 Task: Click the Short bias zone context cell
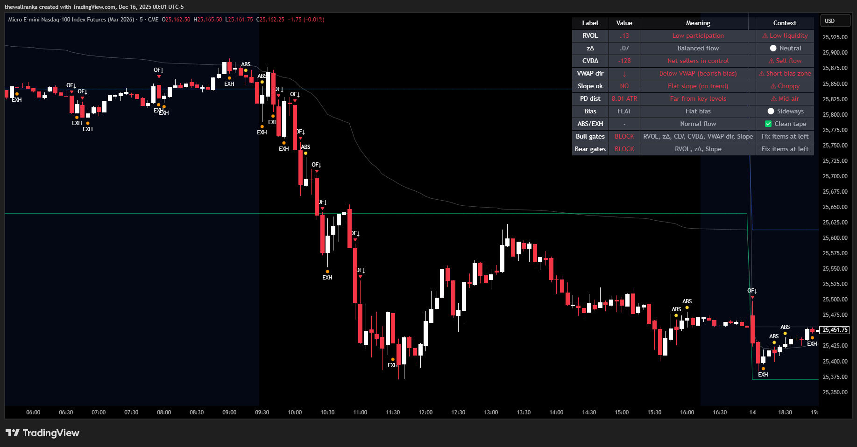point(785,73)
